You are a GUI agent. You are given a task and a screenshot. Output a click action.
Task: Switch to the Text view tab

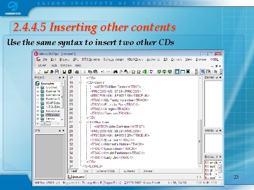(x=74, y=171)
